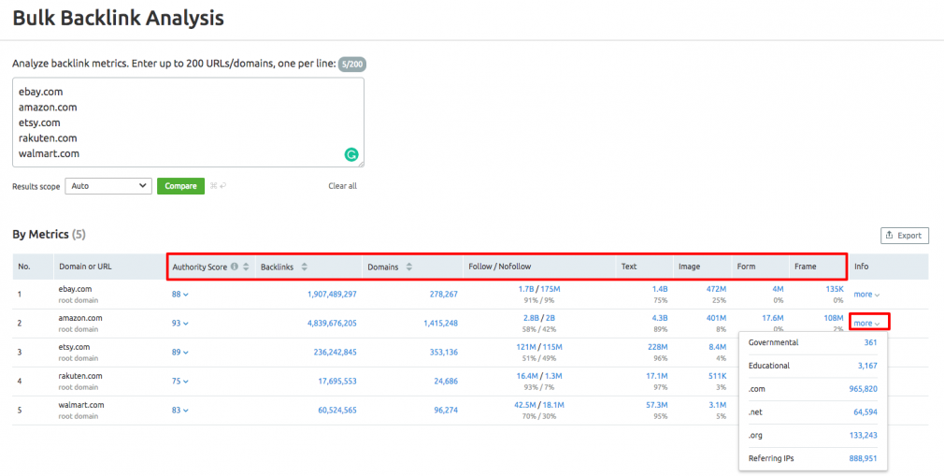This screenshot has width=944, height=476.
Task: Click the Grammarly icon in the domains box
Action: 351,155
